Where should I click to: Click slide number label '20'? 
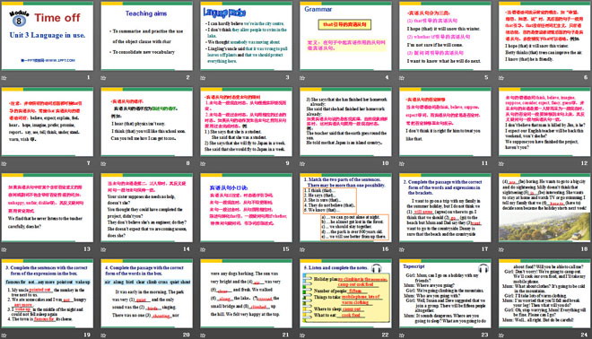(x=187, y=335)
